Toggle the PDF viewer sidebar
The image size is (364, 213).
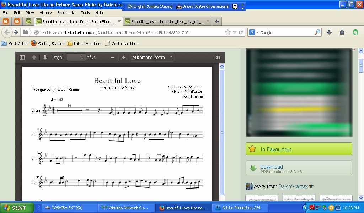click(22, 57)
